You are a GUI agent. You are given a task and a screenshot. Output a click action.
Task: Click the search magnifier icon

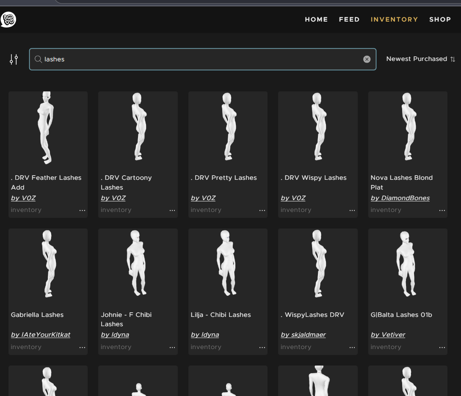pos(38,59)
